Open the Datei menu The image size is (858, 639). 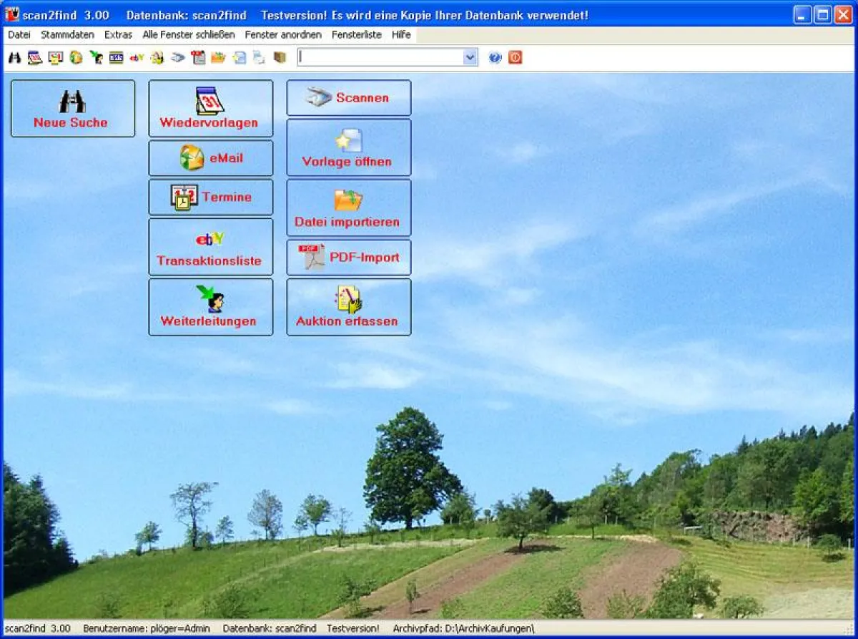pos(19,34)
